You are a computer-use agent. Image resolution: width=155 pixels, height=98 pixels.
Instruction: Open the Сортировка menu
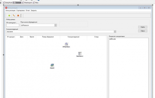point(21,11)
